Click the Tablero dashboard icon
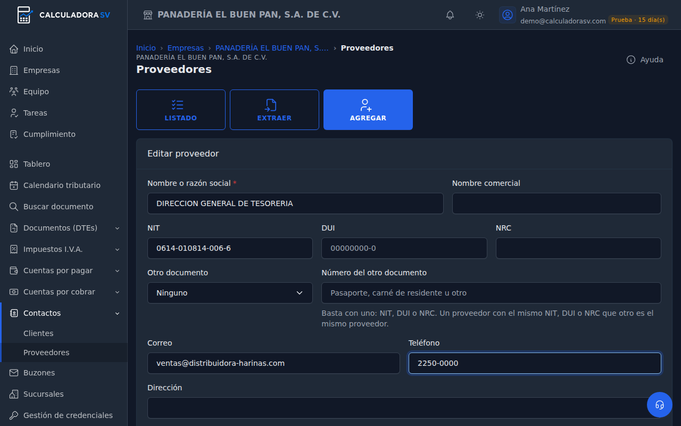This screenshot has height=426, width=681. [x=14, y=164]
